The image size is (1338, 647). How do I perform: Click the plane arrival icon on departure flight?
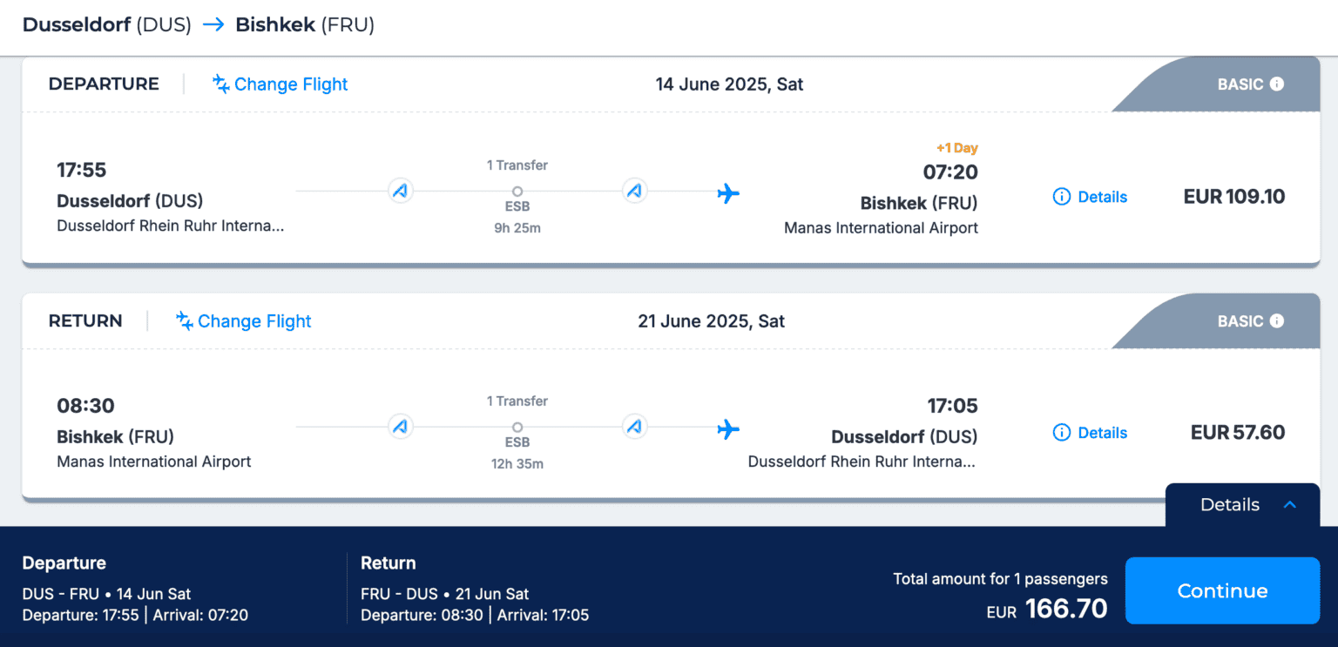point(728,193)
